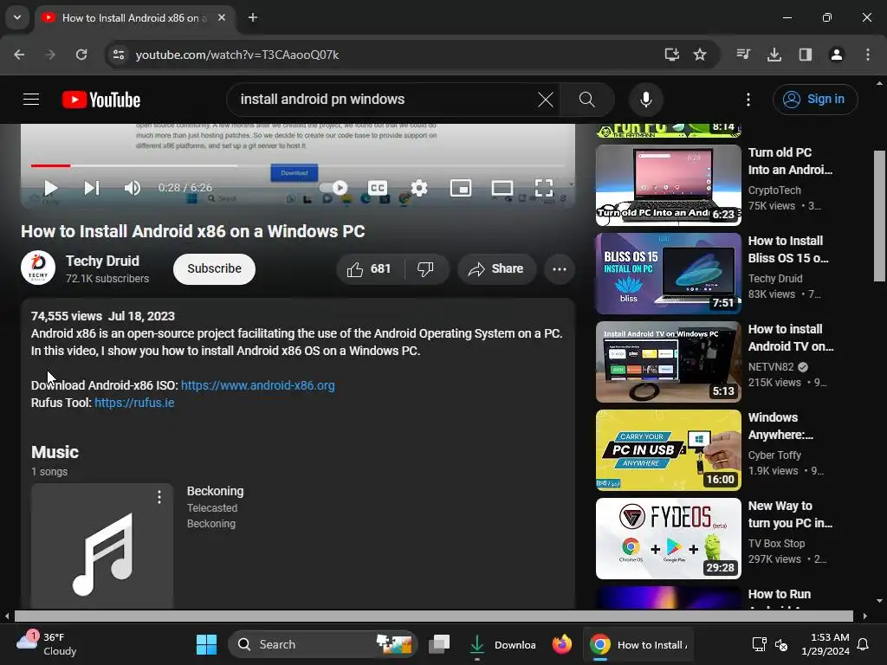
Task: Open Chrome three-dot menu
Action: click(867, 55)
